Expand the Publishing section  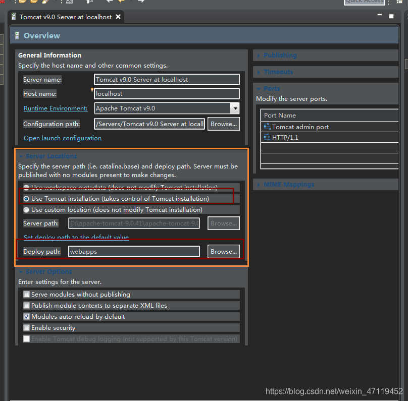point(259,55)
